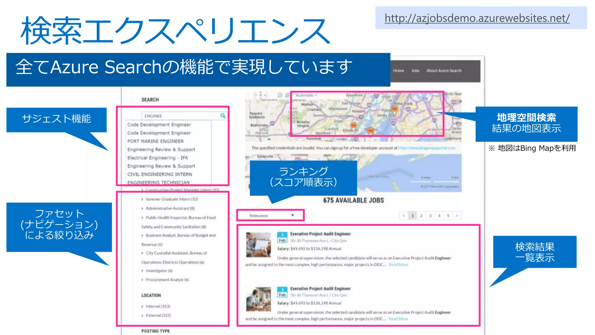Click the bingmapsportal.com link
The height and width of the screenshot is (335, 595).
[x=426, y=148]
